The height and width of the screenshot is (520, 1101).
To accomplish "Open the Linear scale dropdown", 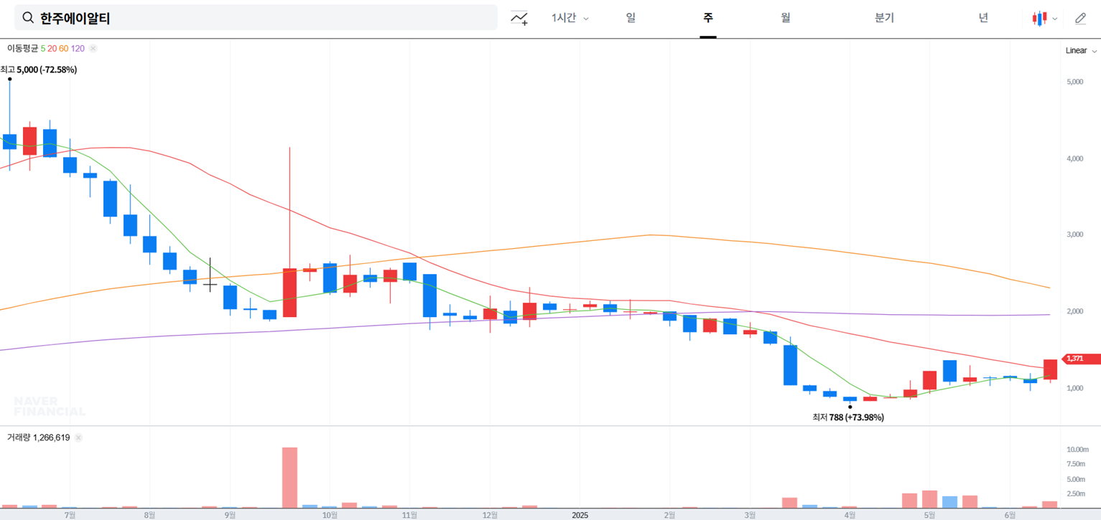I will (x=1081, y=51).
